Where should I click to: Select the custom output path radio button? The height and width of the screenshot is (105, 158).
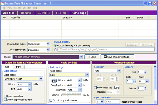click(55, 50)
